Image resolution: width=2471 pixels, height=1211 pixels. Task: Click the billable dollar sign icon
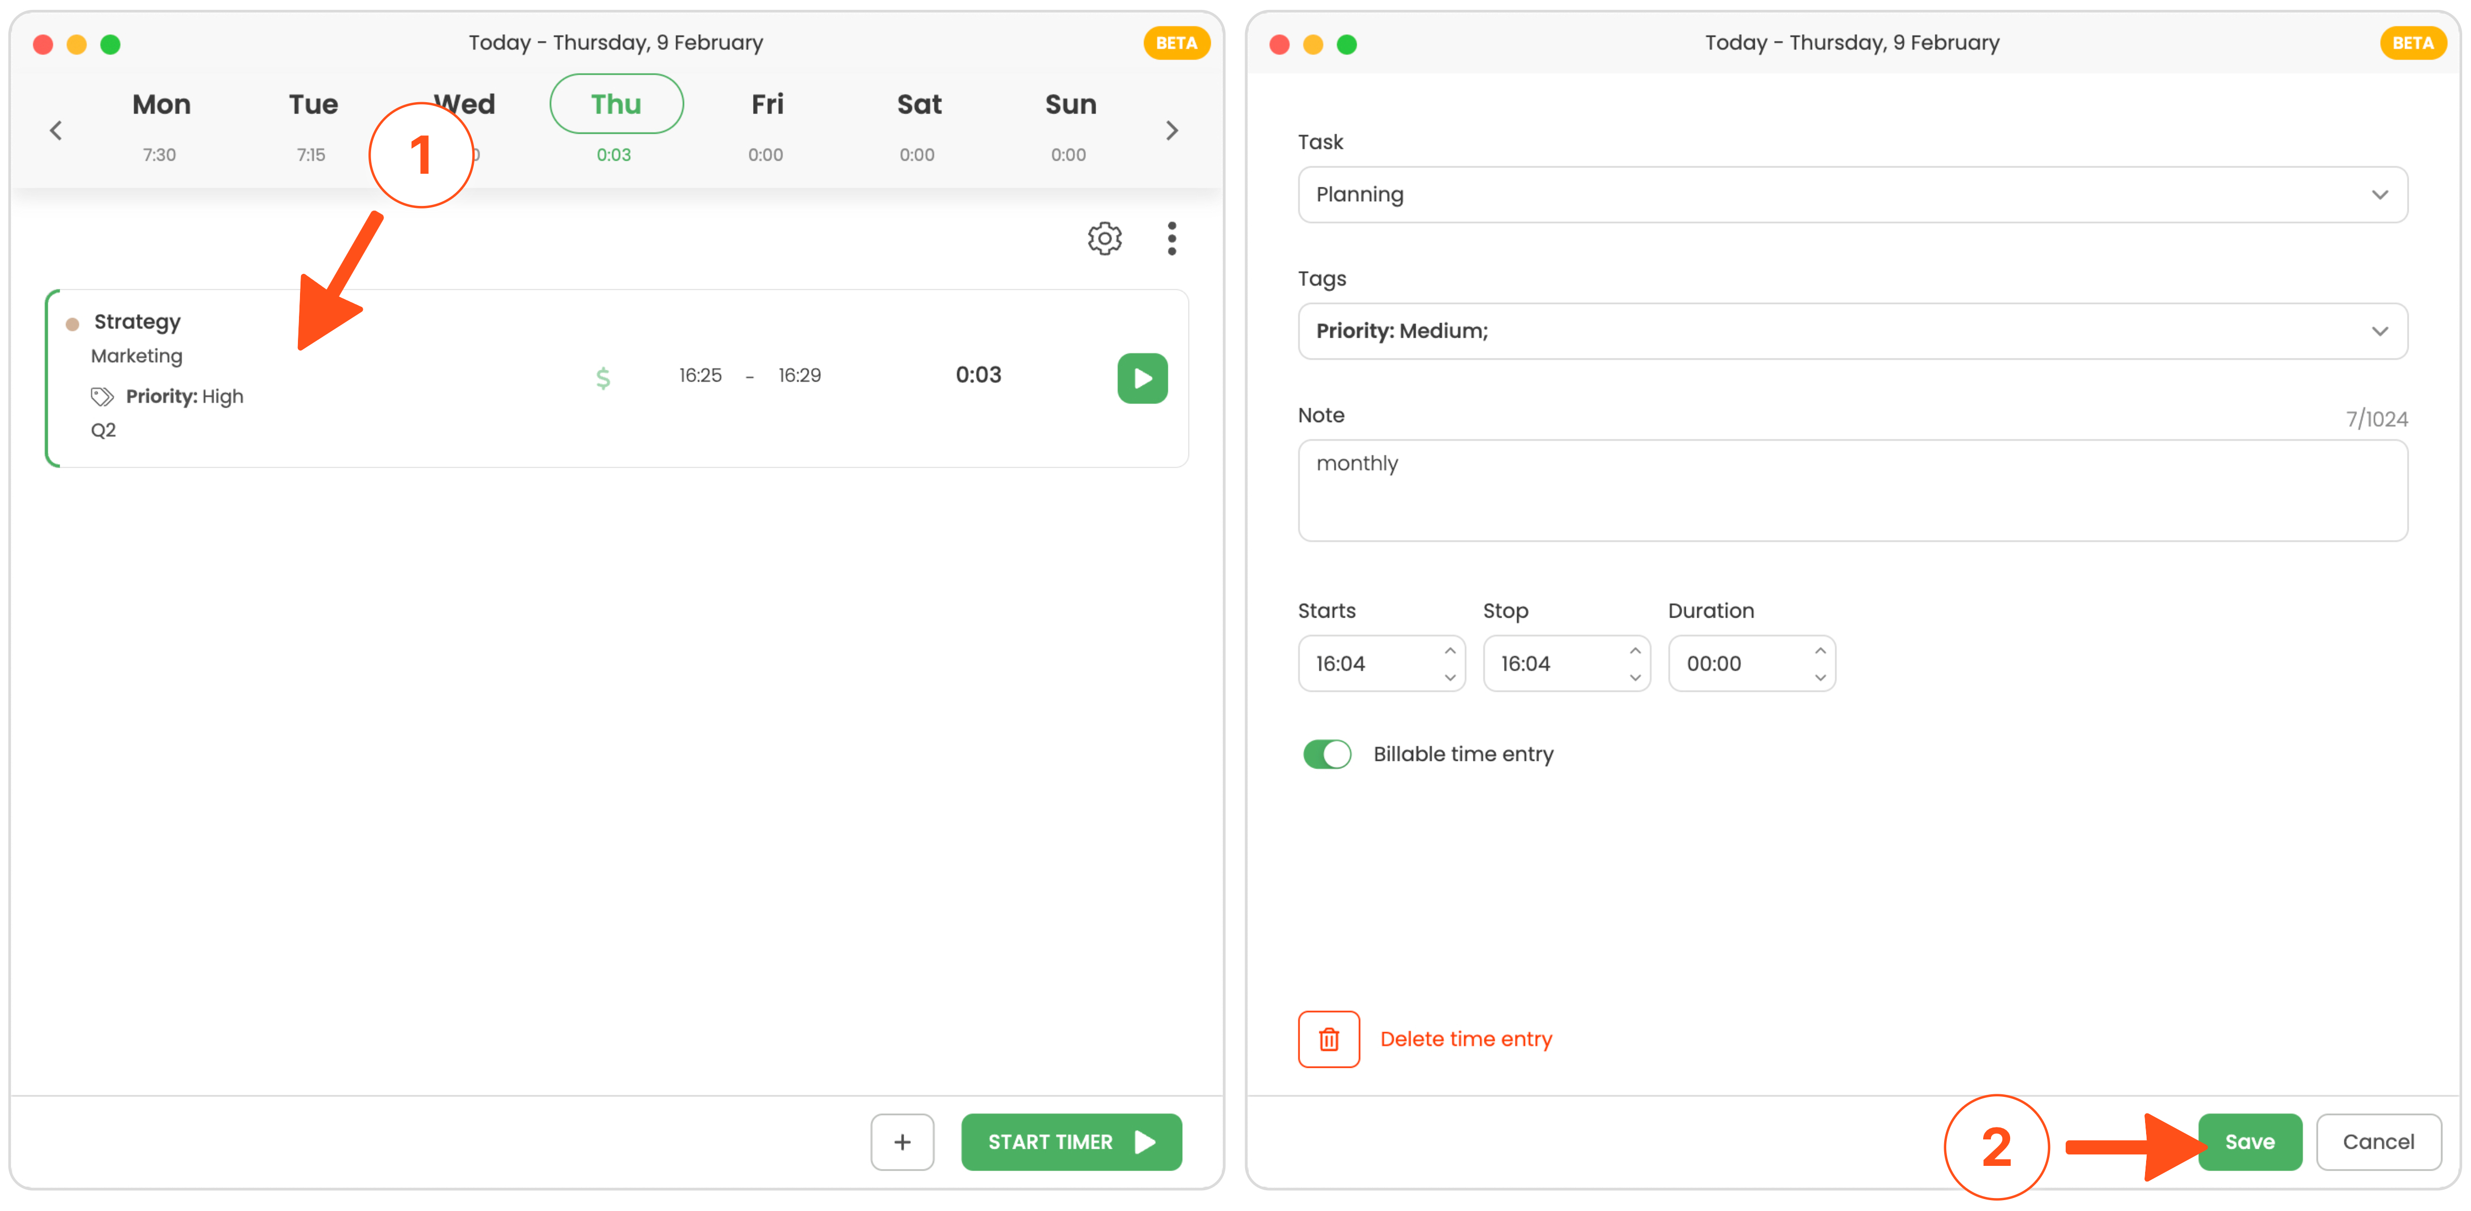[x=603, y=378]
